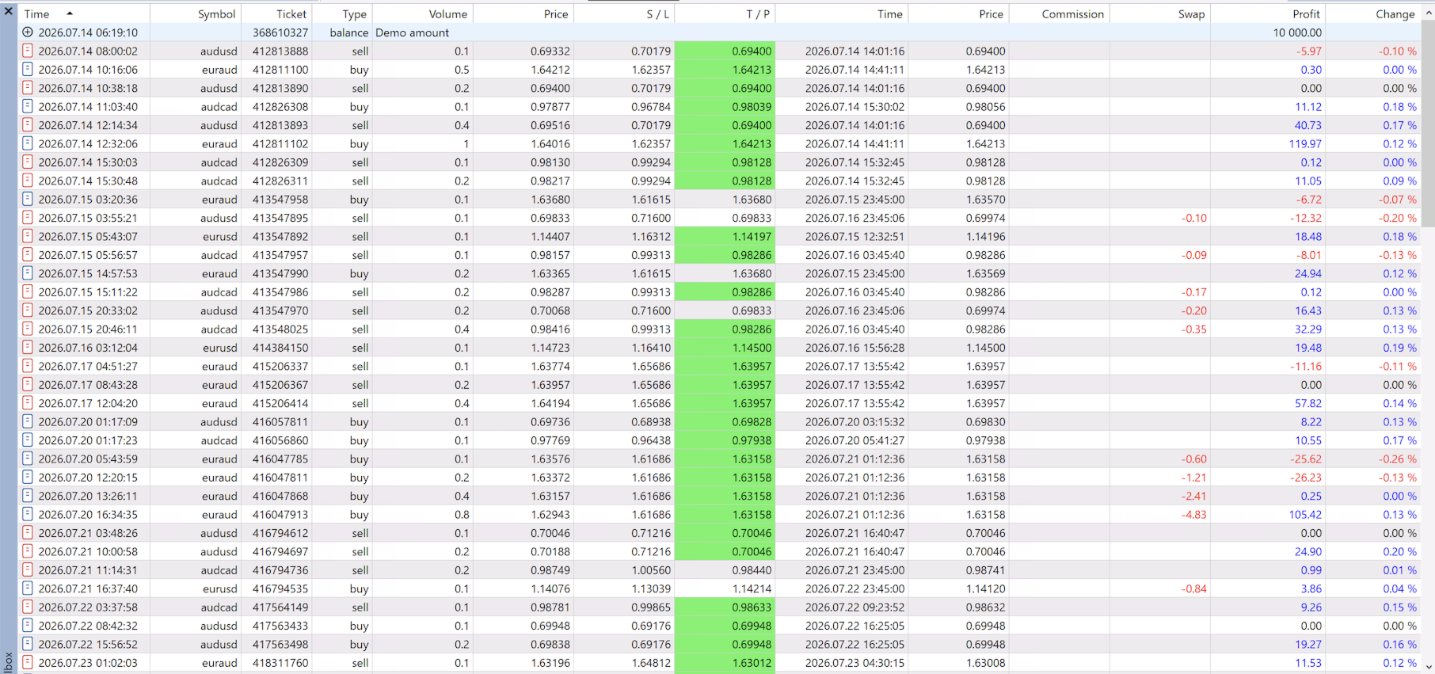Sort the table by the Type header
The width and height of the screenshot is (1435, 674).
[x=342, y=14]
